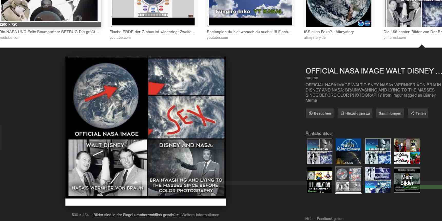The height and width of the screenshot is (221, 442).
Task: Click the Besuchen button with globe icon
Action: pyautogui.click(x=320, y=113)
